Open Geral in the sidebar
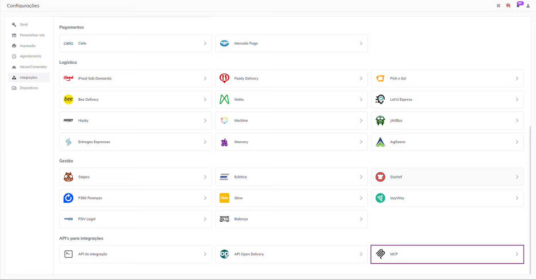This screenshot has height=280, width=536. [x=29, y=25]
